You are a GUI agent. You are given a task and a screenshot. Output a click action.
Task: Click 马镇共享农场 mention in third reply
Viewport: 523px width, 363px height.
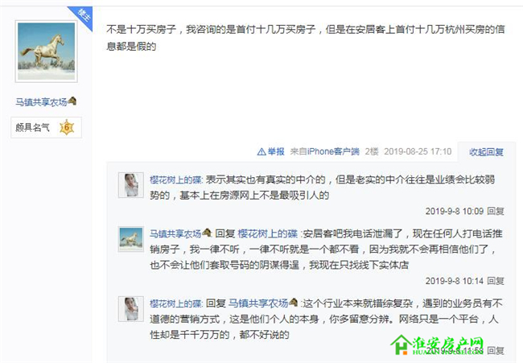tap(258, 303)
